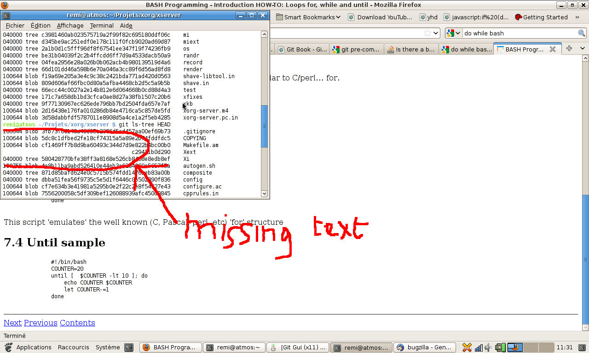Close the BASH Programming tab
This screenshot has width=589, height=353.
(553, 49)
